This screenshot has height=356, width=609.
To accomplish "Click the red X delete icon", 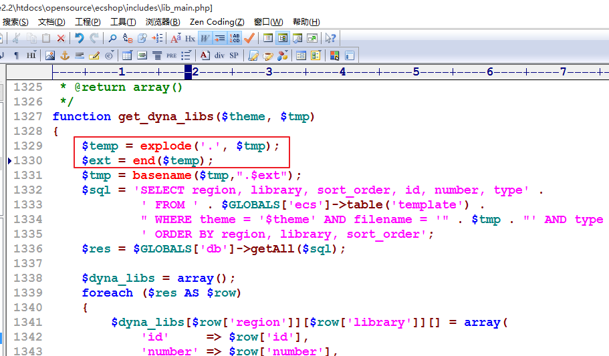I will click(x=61, y=38).
